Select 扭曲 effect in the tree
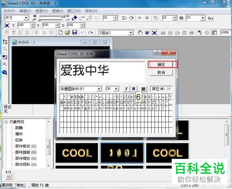232x189 pixels. pyautogui.click(x=19, y=140)
